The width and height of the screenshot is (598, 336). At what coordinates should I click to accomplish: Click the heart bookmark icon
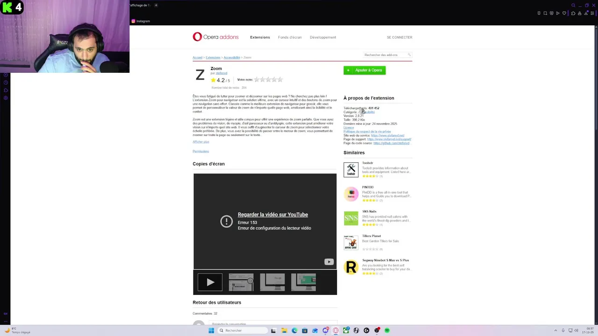(564, 13)
